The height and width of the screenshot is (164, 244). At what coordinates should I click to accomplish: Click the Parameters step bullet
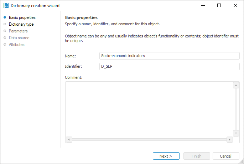5,31
